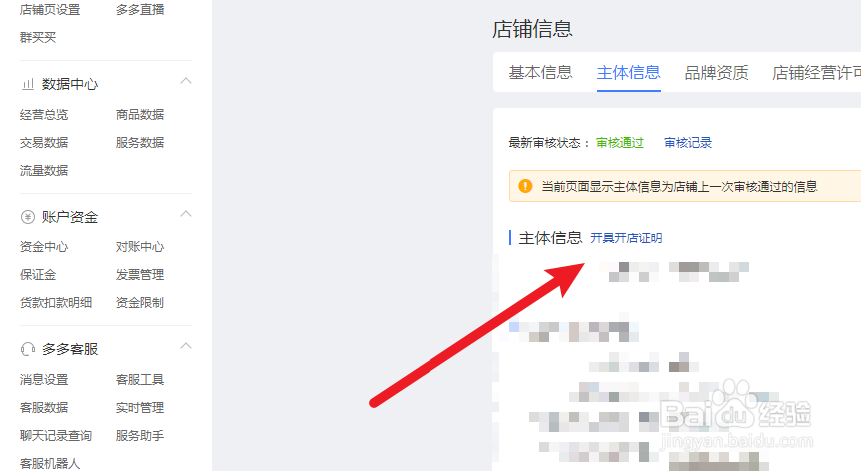Select 客服工具 in the sidebar
861x471 pixels.
click(140, 380)
